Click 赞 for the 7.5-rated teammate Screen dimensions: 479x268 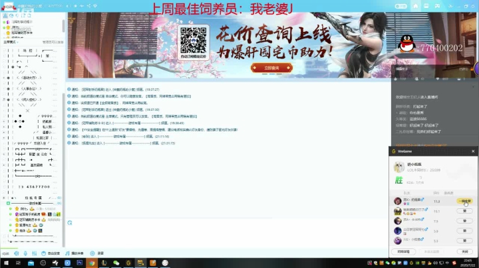click(x=464, y=221)
